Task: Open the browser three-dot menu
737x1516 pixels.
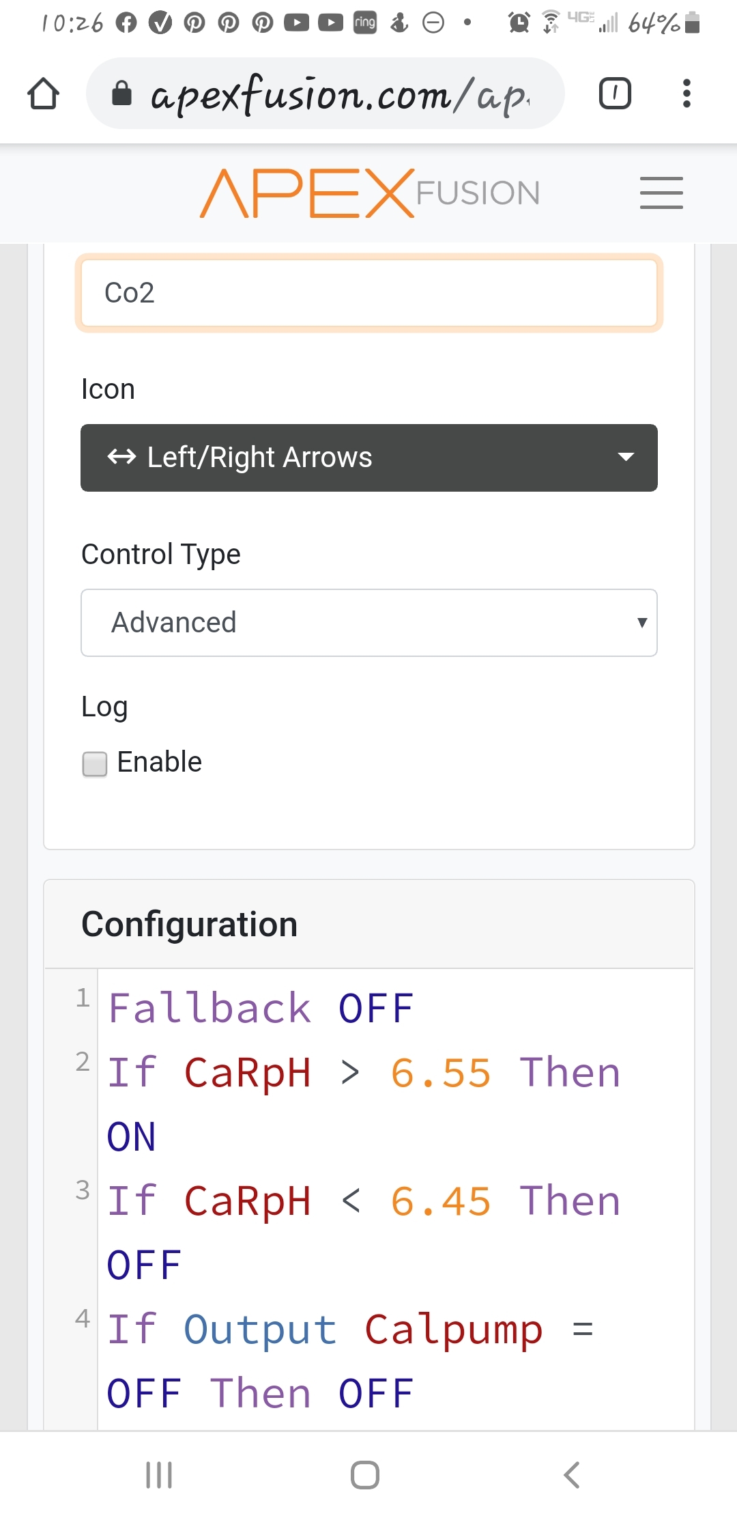Action: [687, 94]
